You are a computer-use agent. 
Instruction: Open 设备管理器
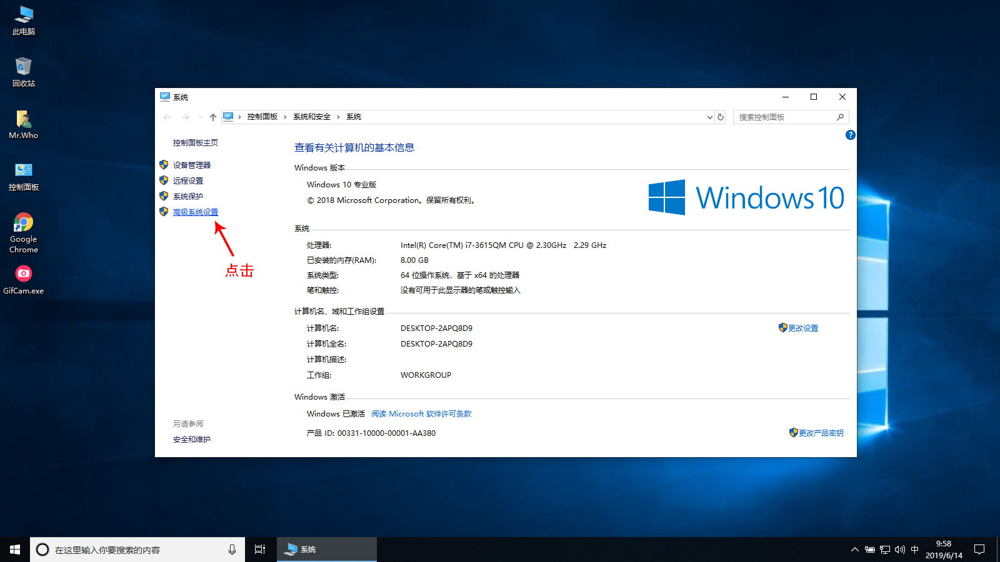192,165
